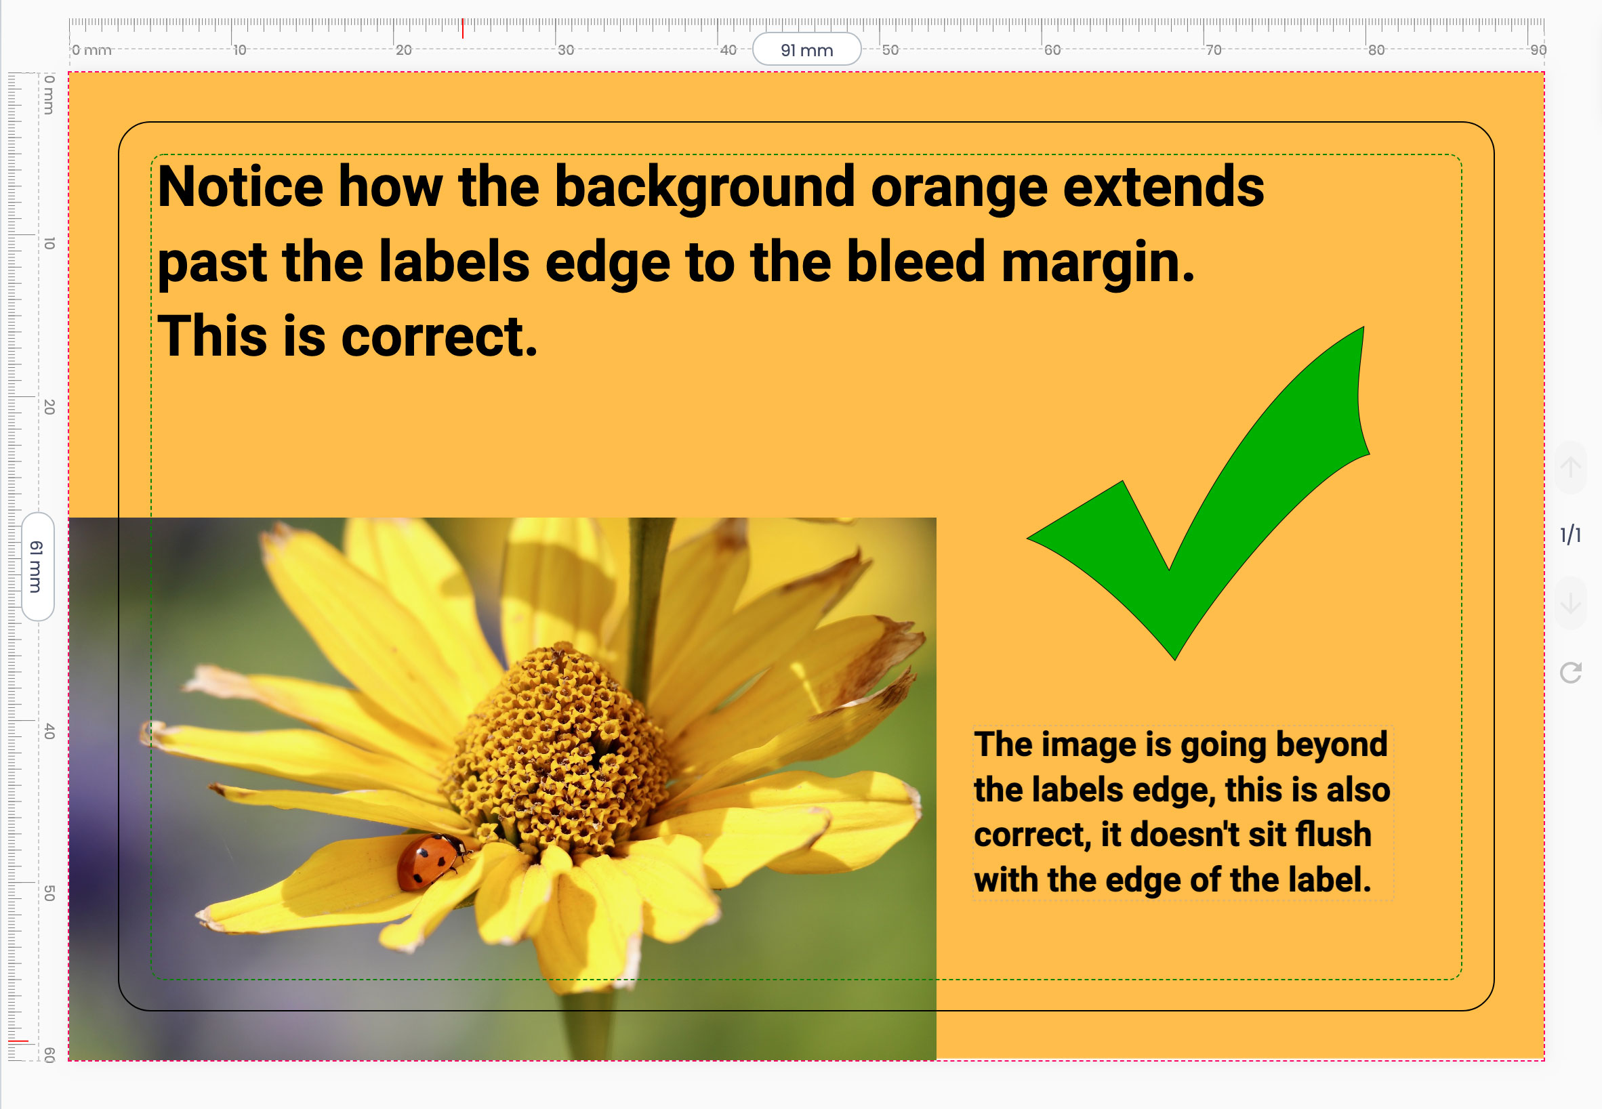Screen dimensions: 1602x1109
Task: Click the ladybug on the flower photo
Action: point(431,862)
